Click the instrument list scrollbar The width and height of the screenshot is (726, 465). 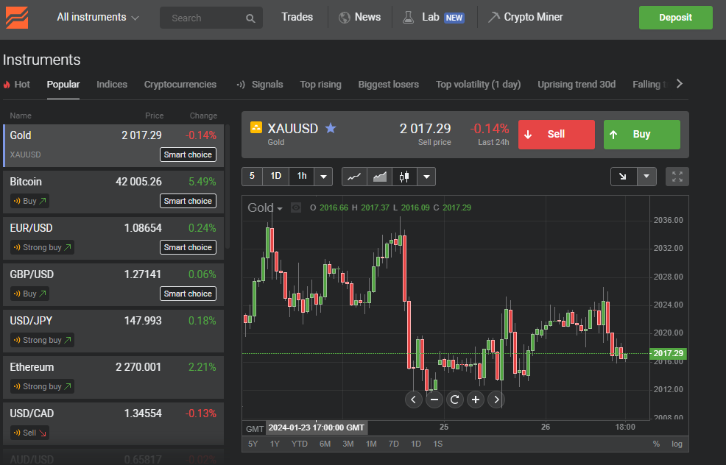click(x=228, y=184)
